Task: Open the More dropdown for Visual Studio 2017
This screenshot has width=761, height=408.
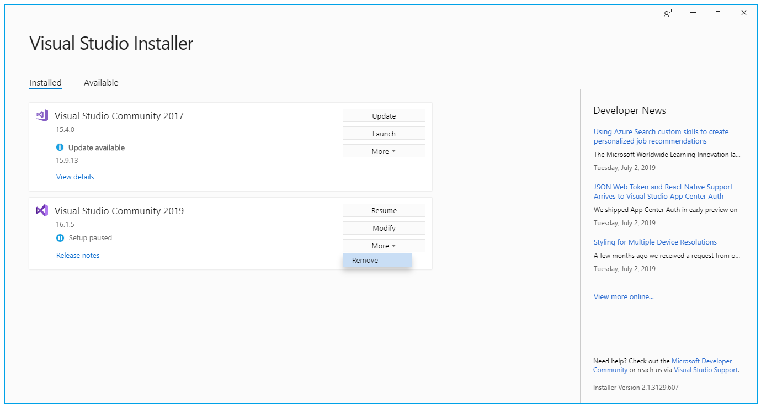Action: pos(384,151)
